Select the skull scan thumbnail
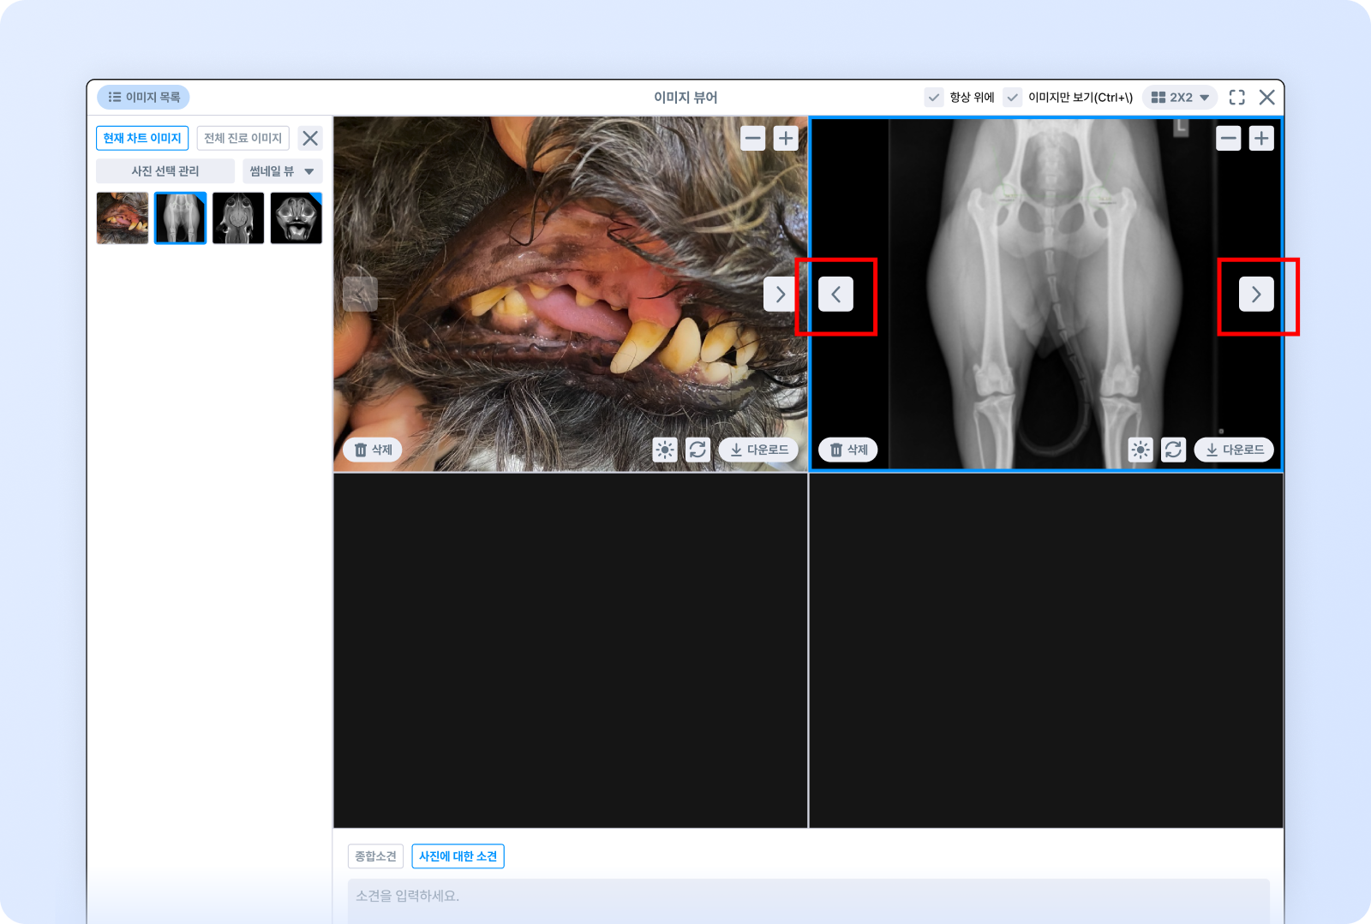Viewport: 1371px width, 924px height. (296, 218)
